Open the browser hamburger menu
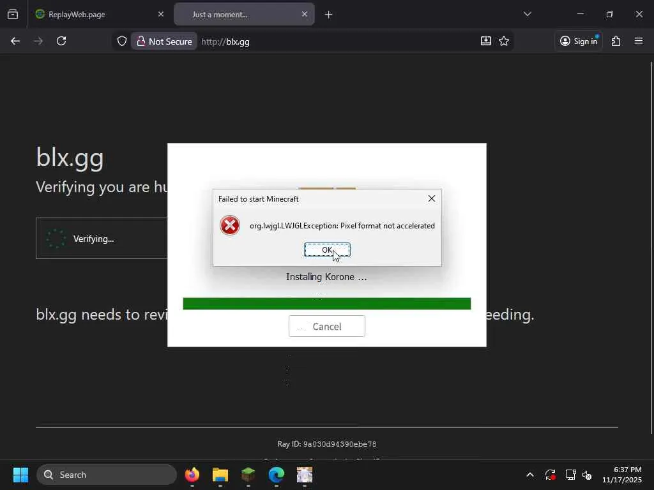The width and height of the screenshot is (654, 490). click(639, 41)
